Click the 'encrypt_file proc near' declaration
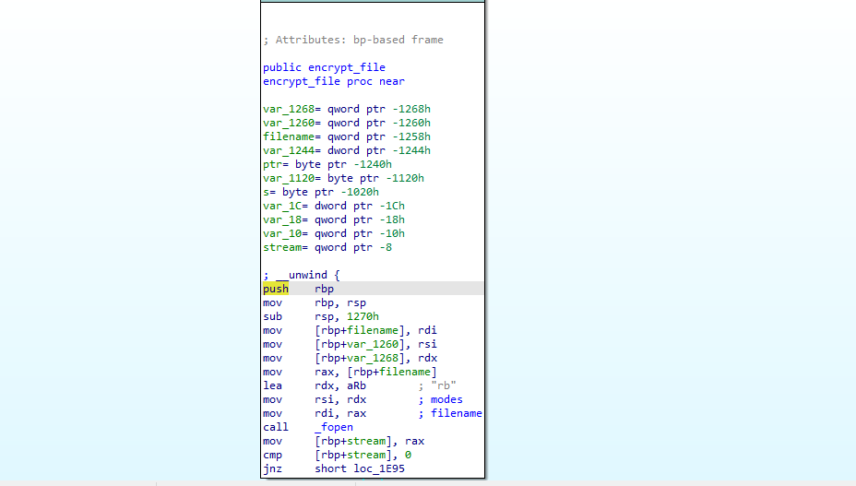Viewport: 856px width, 486px height. [334, 81]
